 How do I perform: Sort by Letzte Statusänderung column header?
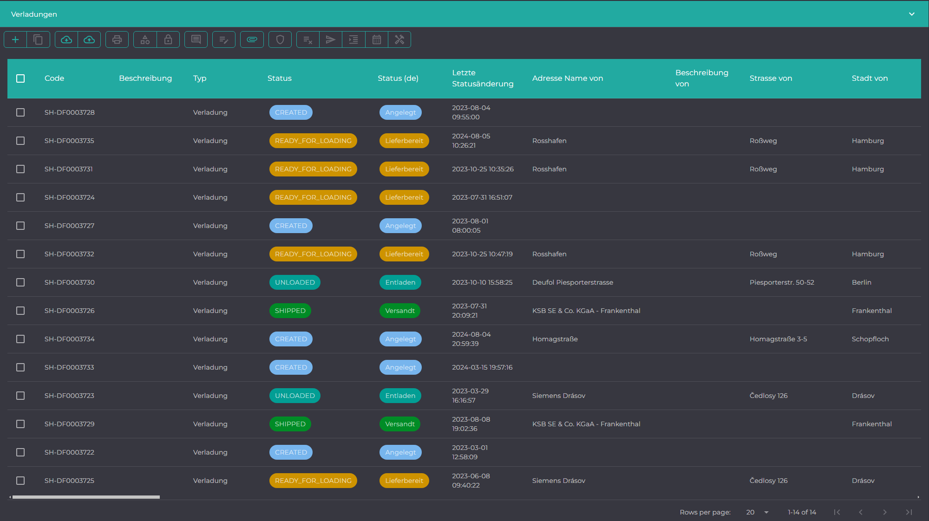(483, 78)
